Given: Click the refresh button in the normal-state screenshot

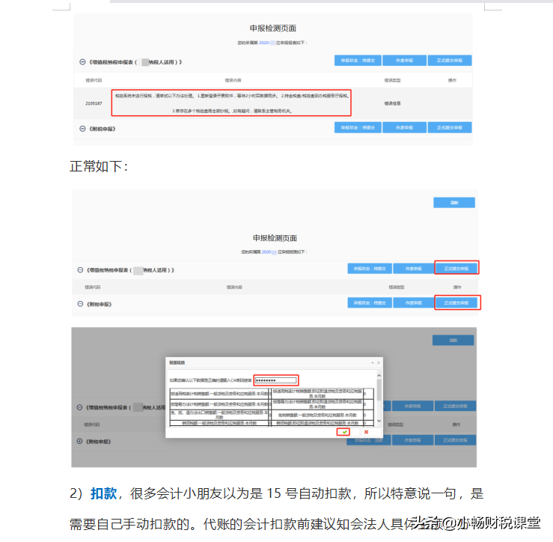Looking at the screenshot, I should click(454, 203).
